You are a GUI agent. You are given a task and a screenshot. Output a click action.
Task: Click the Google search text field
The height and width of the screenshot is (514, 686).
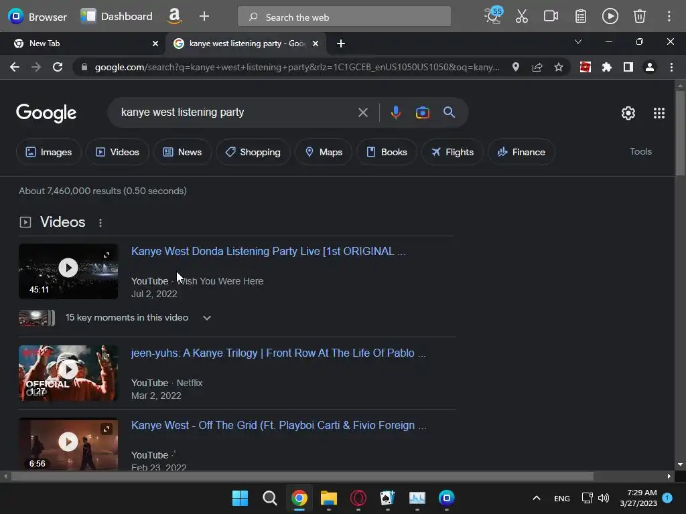click(x=236, y=112)
